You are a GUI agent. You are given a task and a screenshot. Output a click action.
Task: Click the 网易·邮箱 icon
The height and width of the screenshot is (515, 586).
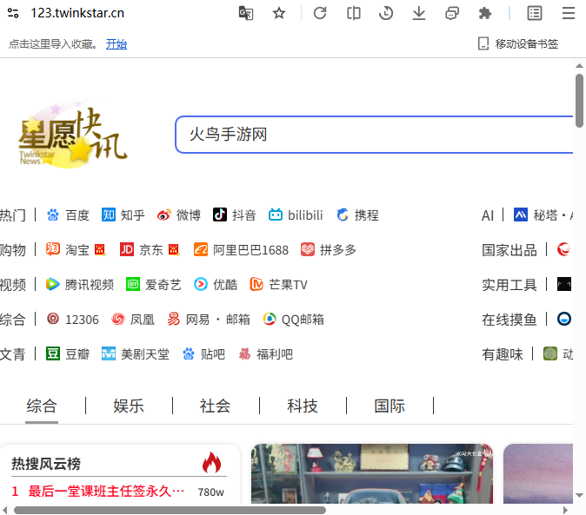[173, 319]
